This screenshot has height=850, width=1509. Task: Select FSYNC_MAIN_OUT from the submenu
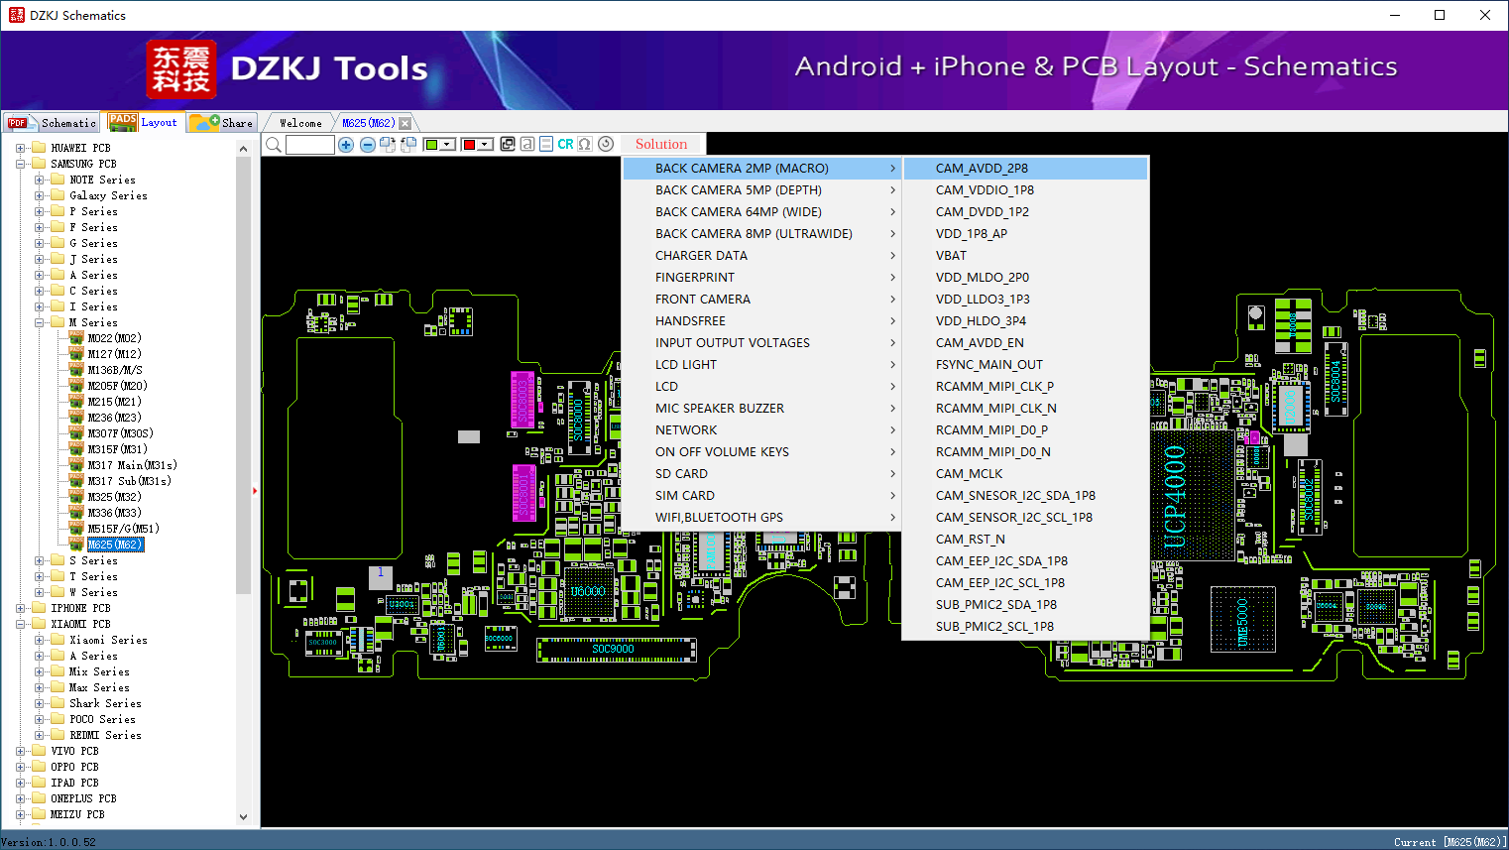(1025, 365)
